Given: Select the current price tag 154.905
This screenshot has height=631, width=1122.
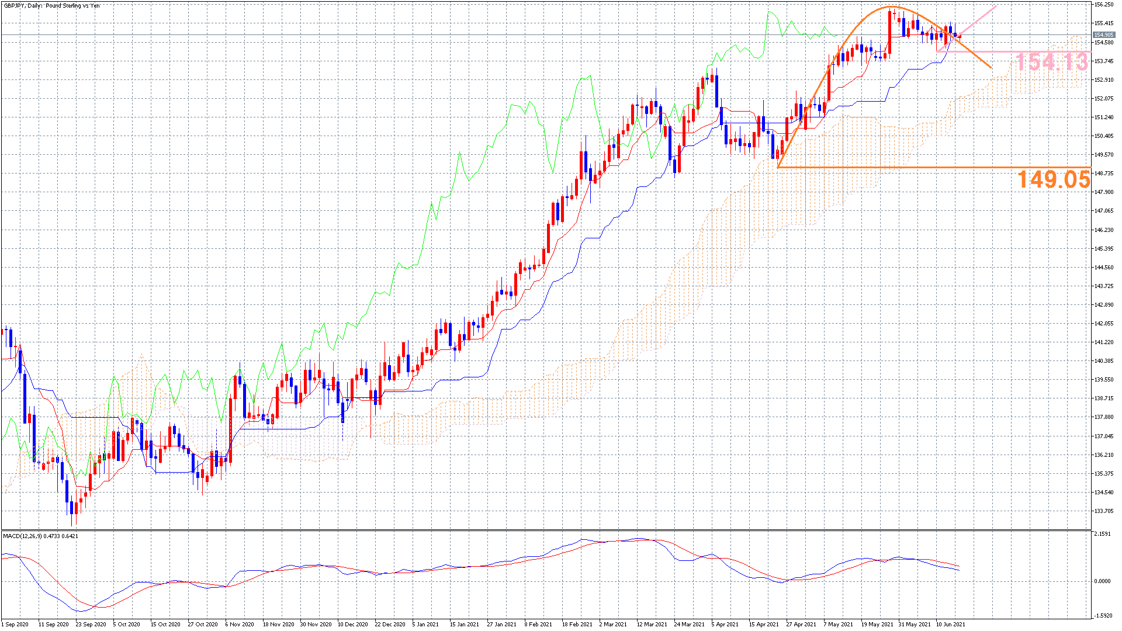Looking at the screenshot, I should tap(1104, 35).
